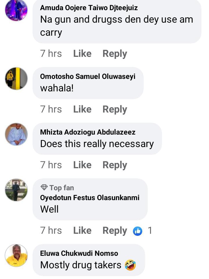
Task: Open the Amuda Oojere Taiwo Djteejuiz name link
Action: (89, 8)
